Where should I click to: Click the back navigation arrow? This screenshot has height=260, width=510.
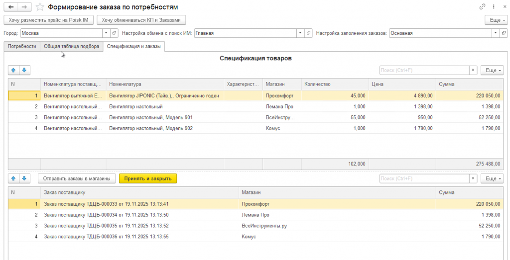click(10, 7)
